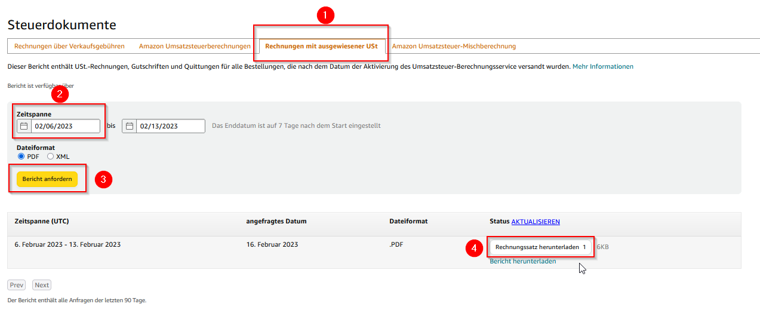The width and height of the screenshot is (760, 313).
Task: Click the Rechnungssatz herunterladen button
Action: point(540,247)
